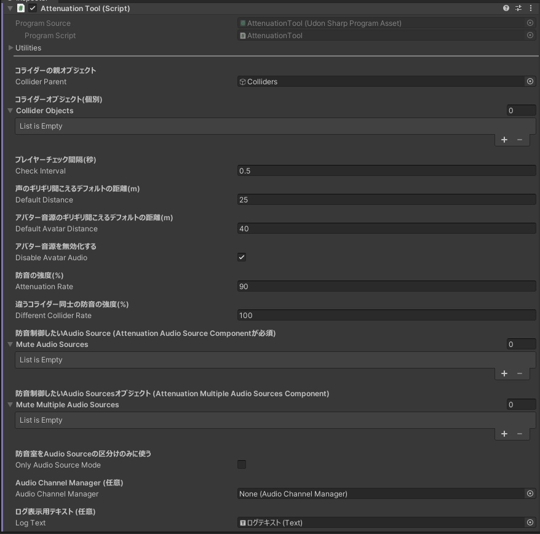Add an element to Collider Objects with plus button
540x534 pixels.
coord(504,140)
